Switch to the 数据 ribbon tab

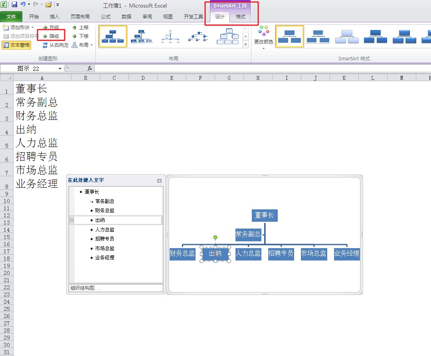pos(127,16)
